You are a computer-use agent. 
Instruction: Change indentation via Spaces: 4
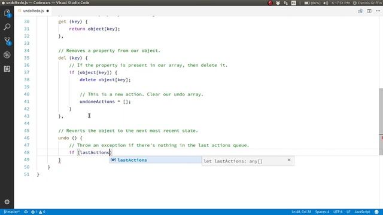(322, 212)
